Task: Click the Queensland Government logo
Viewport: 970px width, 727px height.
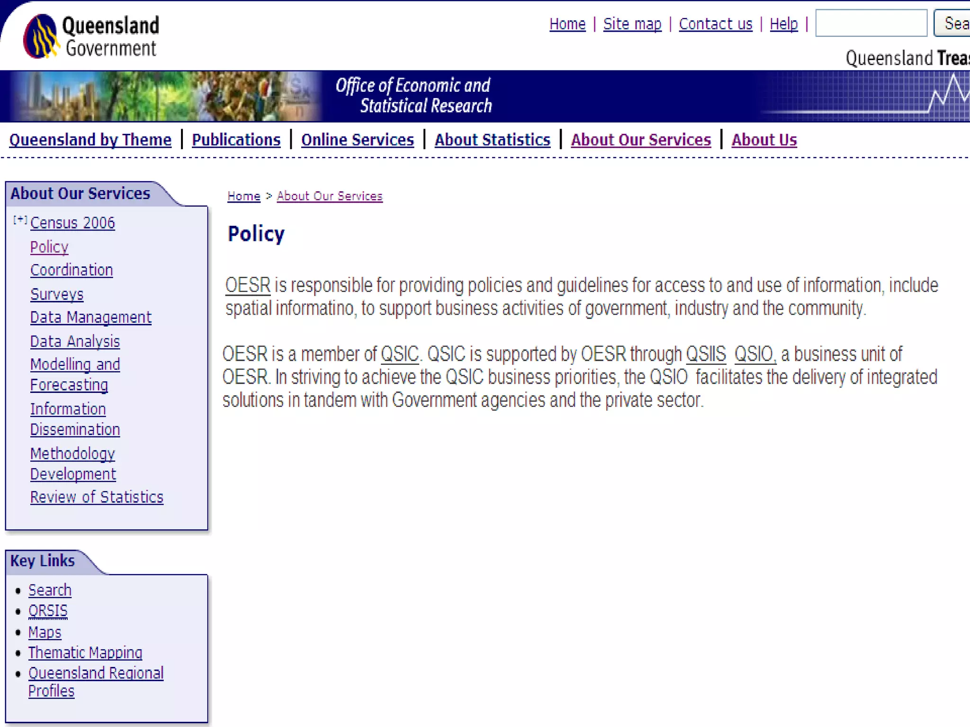Action: point(91,36)
